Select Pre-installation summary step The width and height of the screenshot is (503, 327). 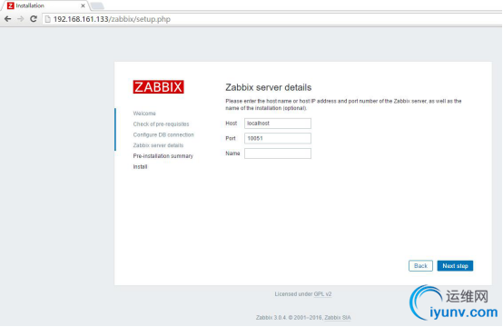click(163, 156)
